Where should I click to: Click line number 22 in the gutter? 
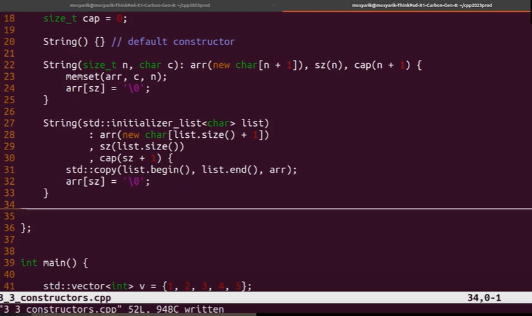pos(9,65)
